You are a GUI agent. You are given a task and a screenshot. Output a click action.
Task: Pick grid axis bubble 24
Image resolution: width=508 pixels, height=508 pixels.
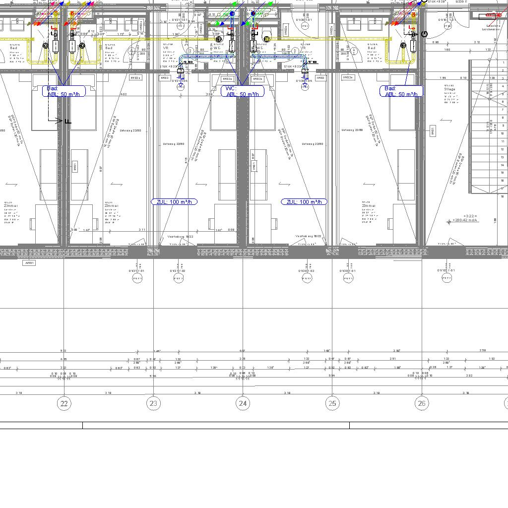[x=243, y=403]
